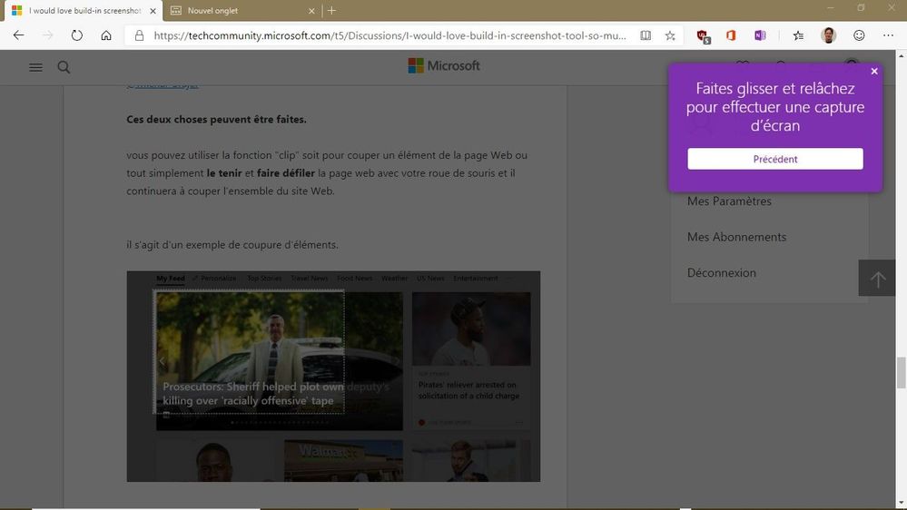
Task: Open the embedded news feed screenshot image
Action: point(333,377)
